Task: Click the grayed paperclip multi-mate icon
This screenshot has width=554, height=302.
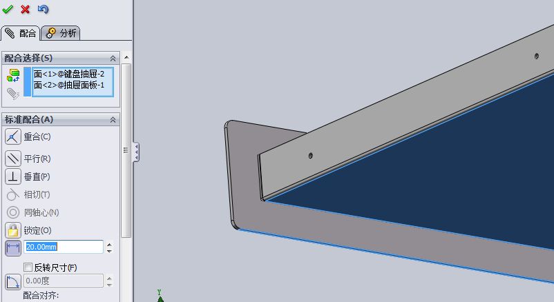Action: (x=13, y=94)
